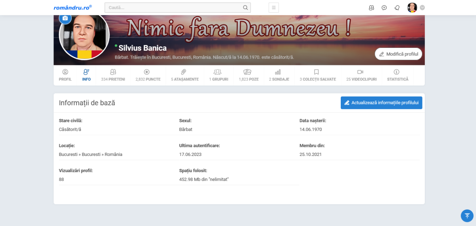Screen dimensions: 476x226
Task: Click the search magnifier icon
Action: click(246, 8)
